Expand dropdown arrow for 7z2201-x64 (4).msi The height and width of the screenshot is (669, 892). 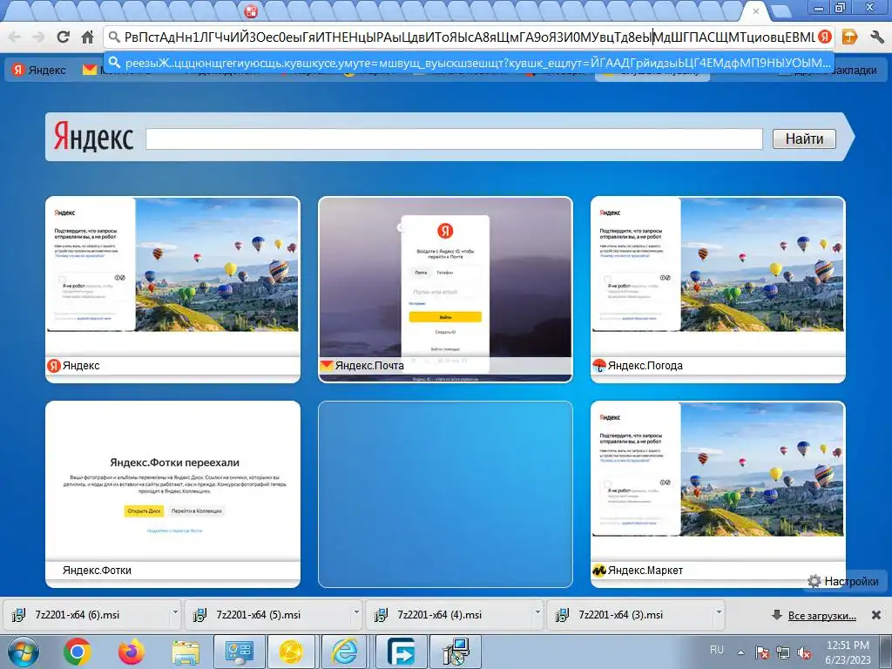coord(537,612)
